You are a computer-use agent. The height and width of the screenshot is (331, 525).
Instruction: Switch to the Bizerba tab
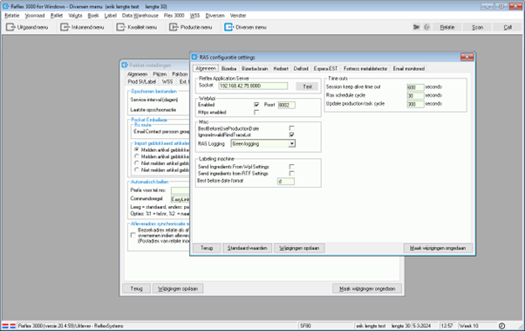pyautogui.click(x=228, y=68)
